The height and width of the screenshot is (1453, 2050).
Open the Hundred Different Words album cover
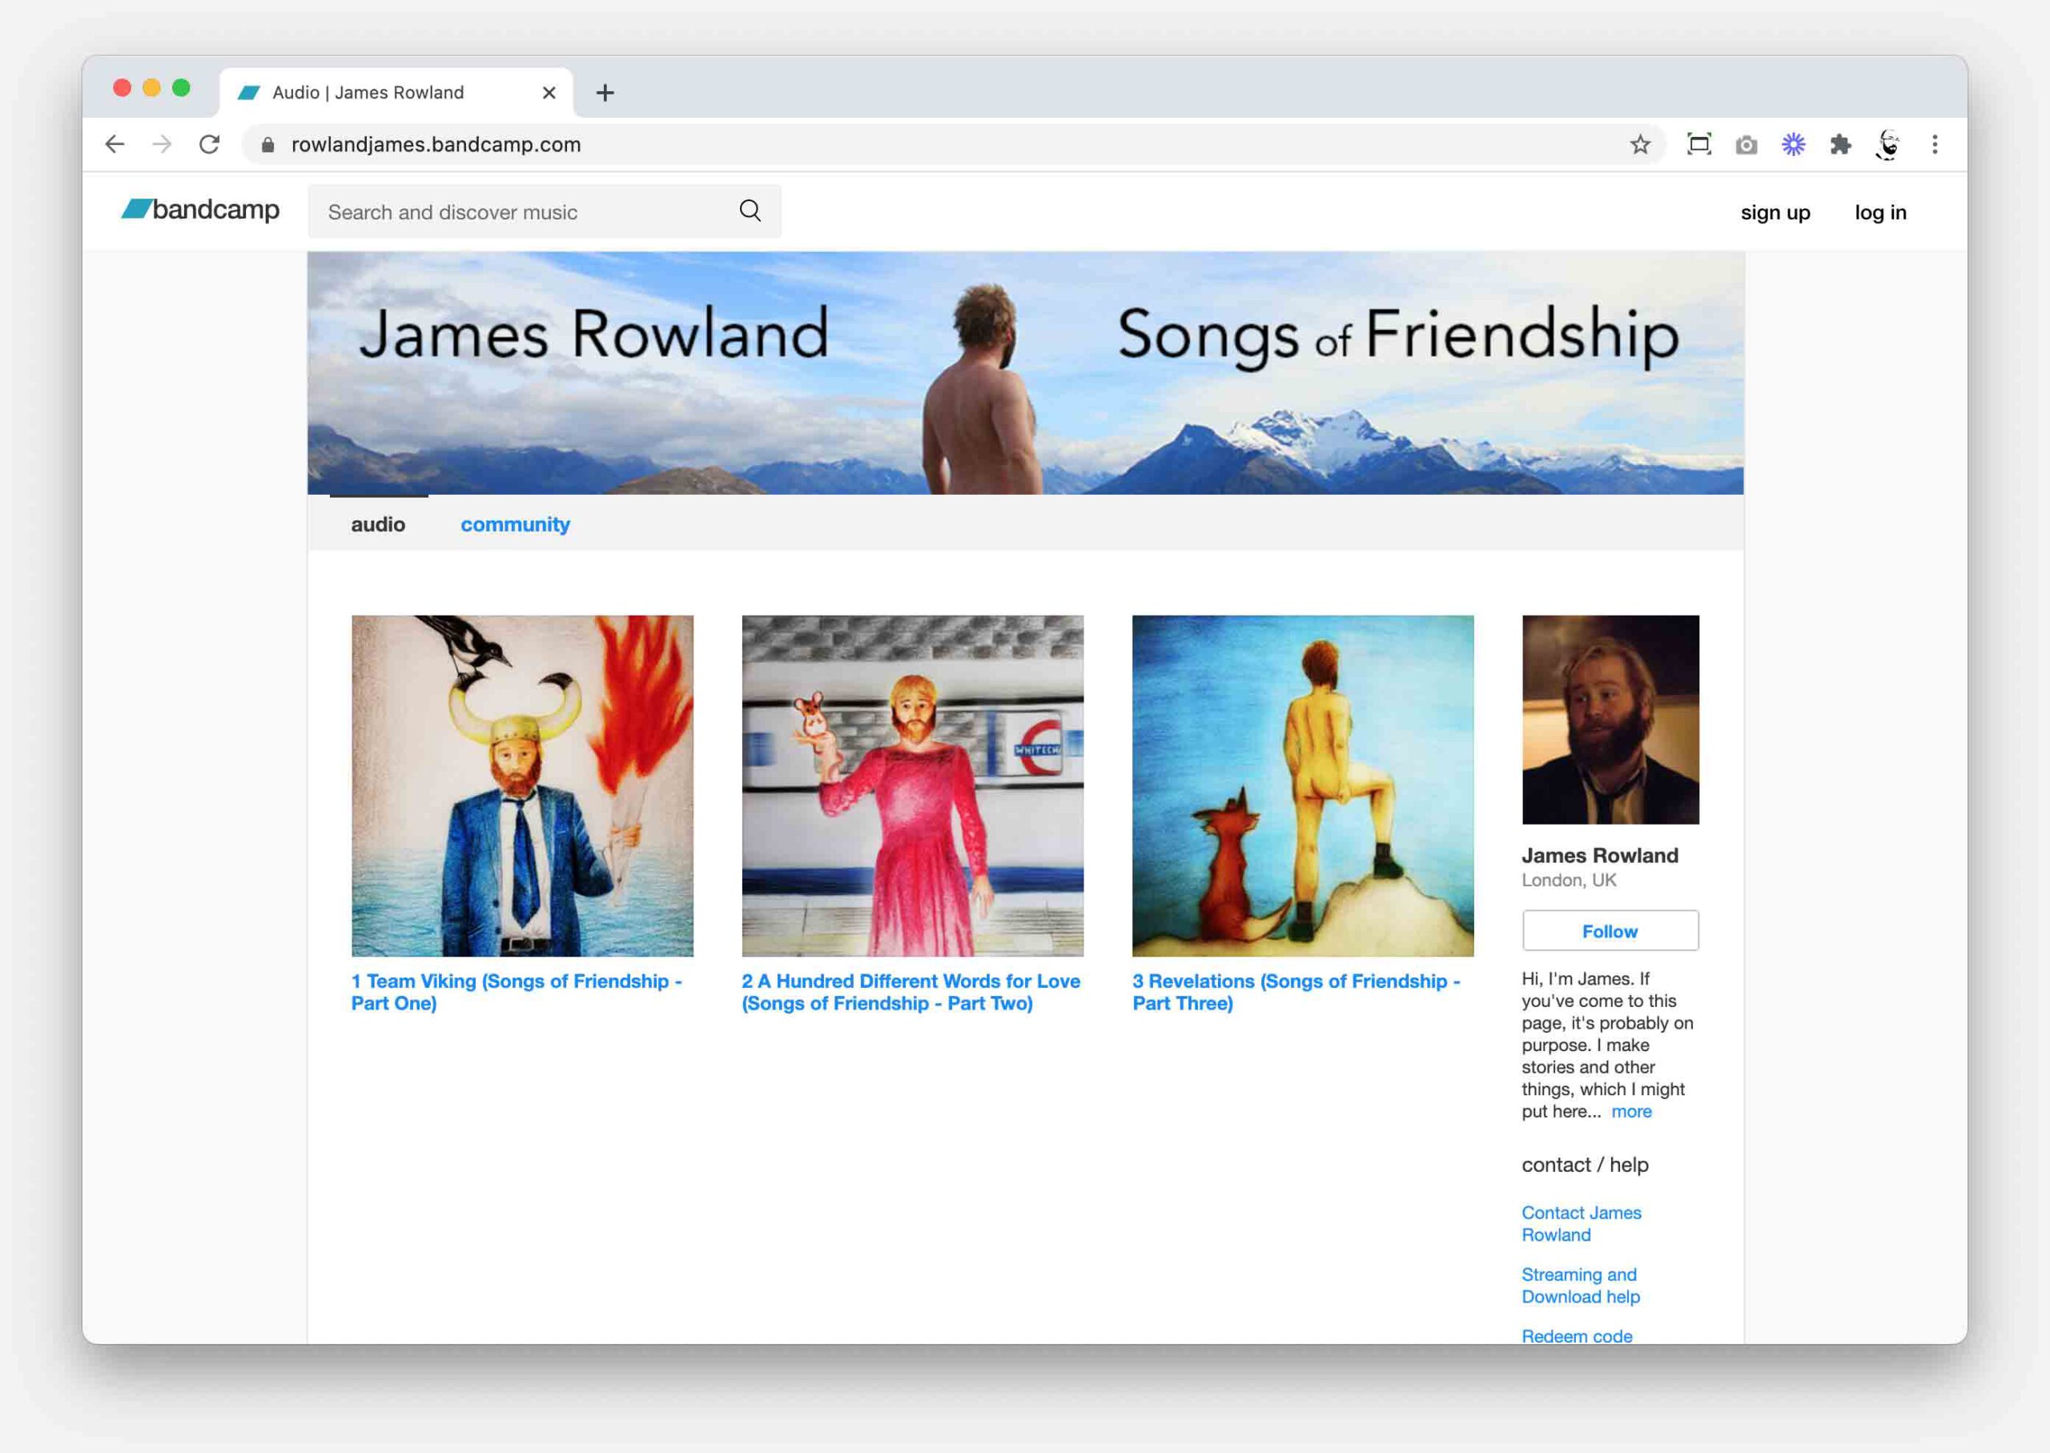pyautogui.click(x=912, y=785)
